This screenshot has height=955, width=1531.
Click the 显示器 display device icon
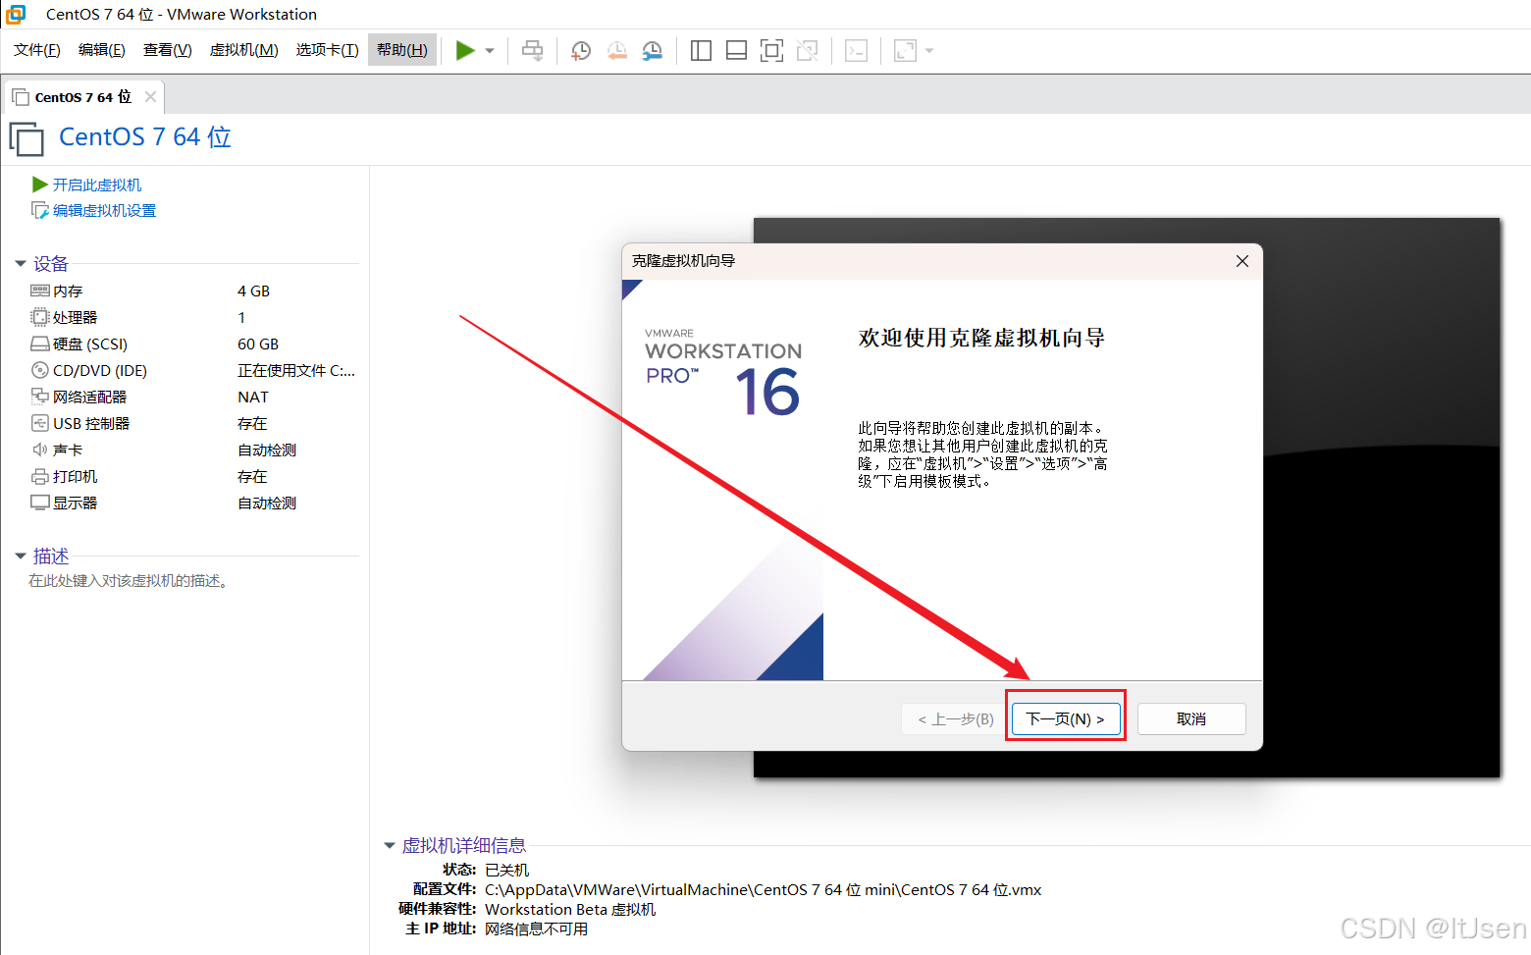pyautogui.click(x=40, y=503)
